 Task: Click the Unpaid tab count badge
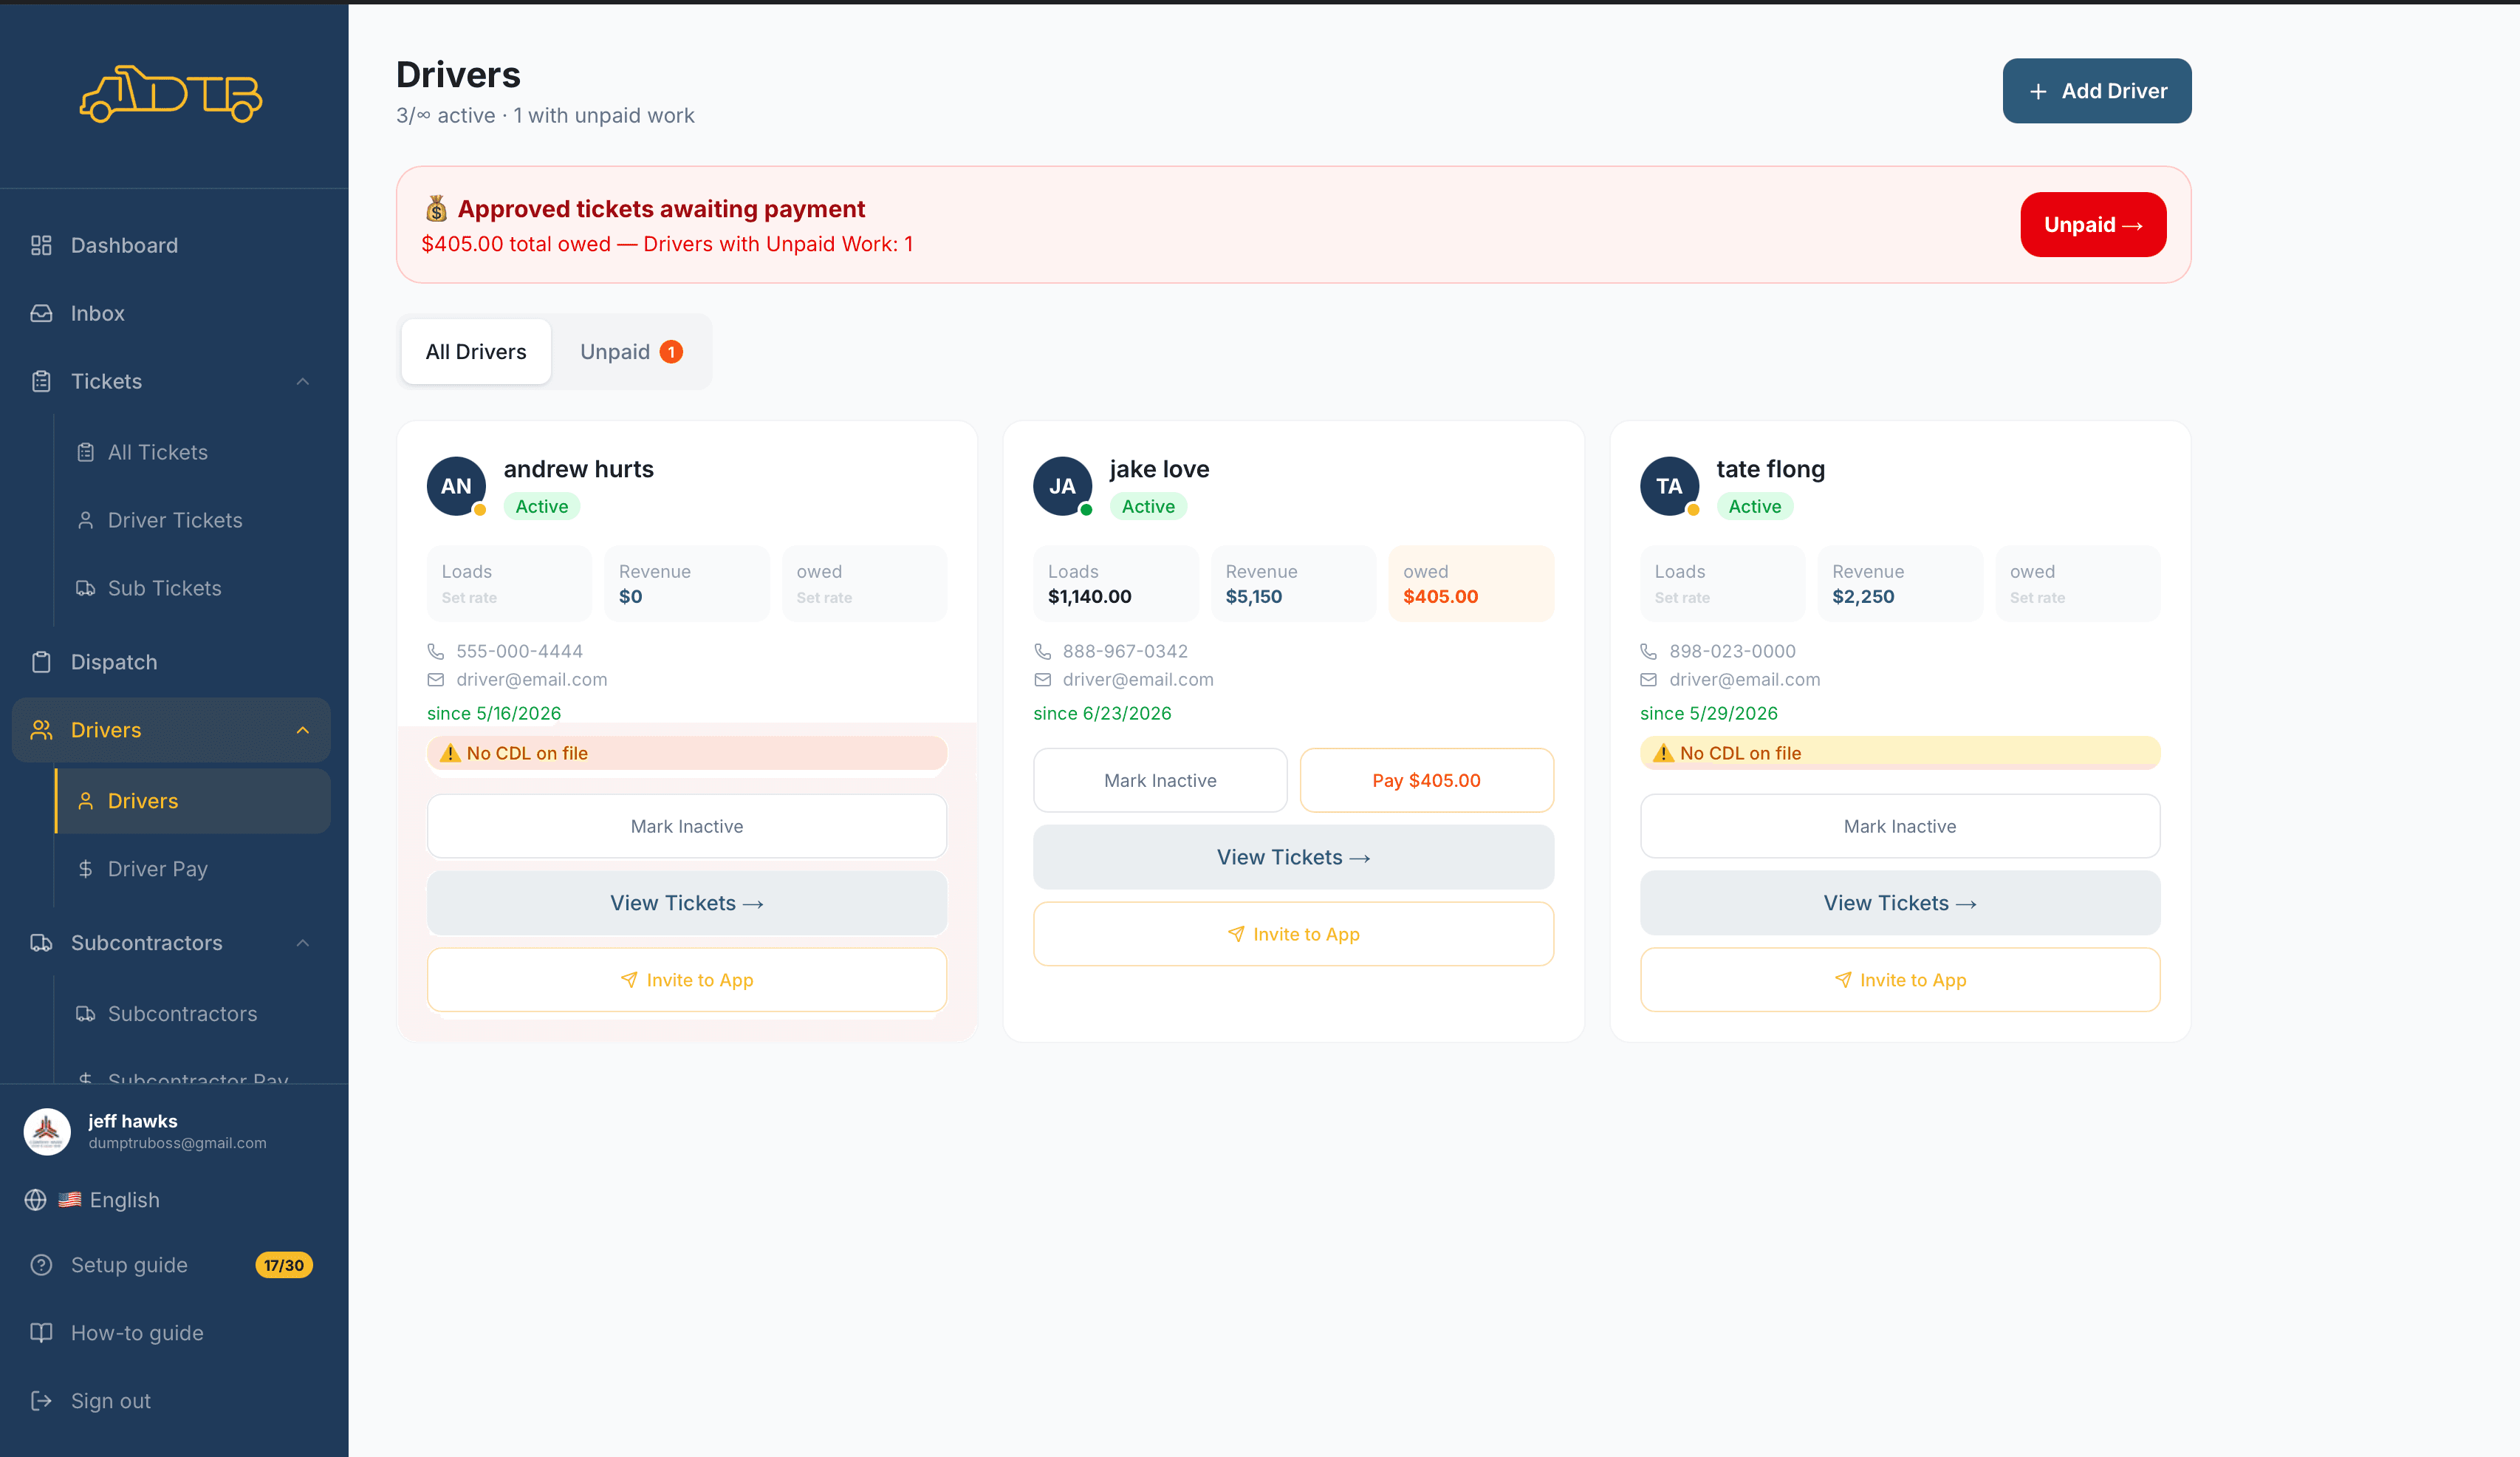click(672, 351)
